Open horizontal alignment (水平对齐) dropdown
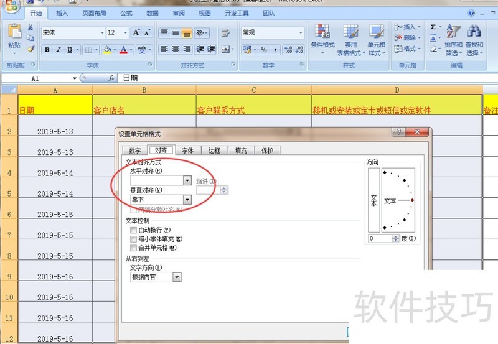This screenshot has width=498, height=344. [x=187, y=180]
